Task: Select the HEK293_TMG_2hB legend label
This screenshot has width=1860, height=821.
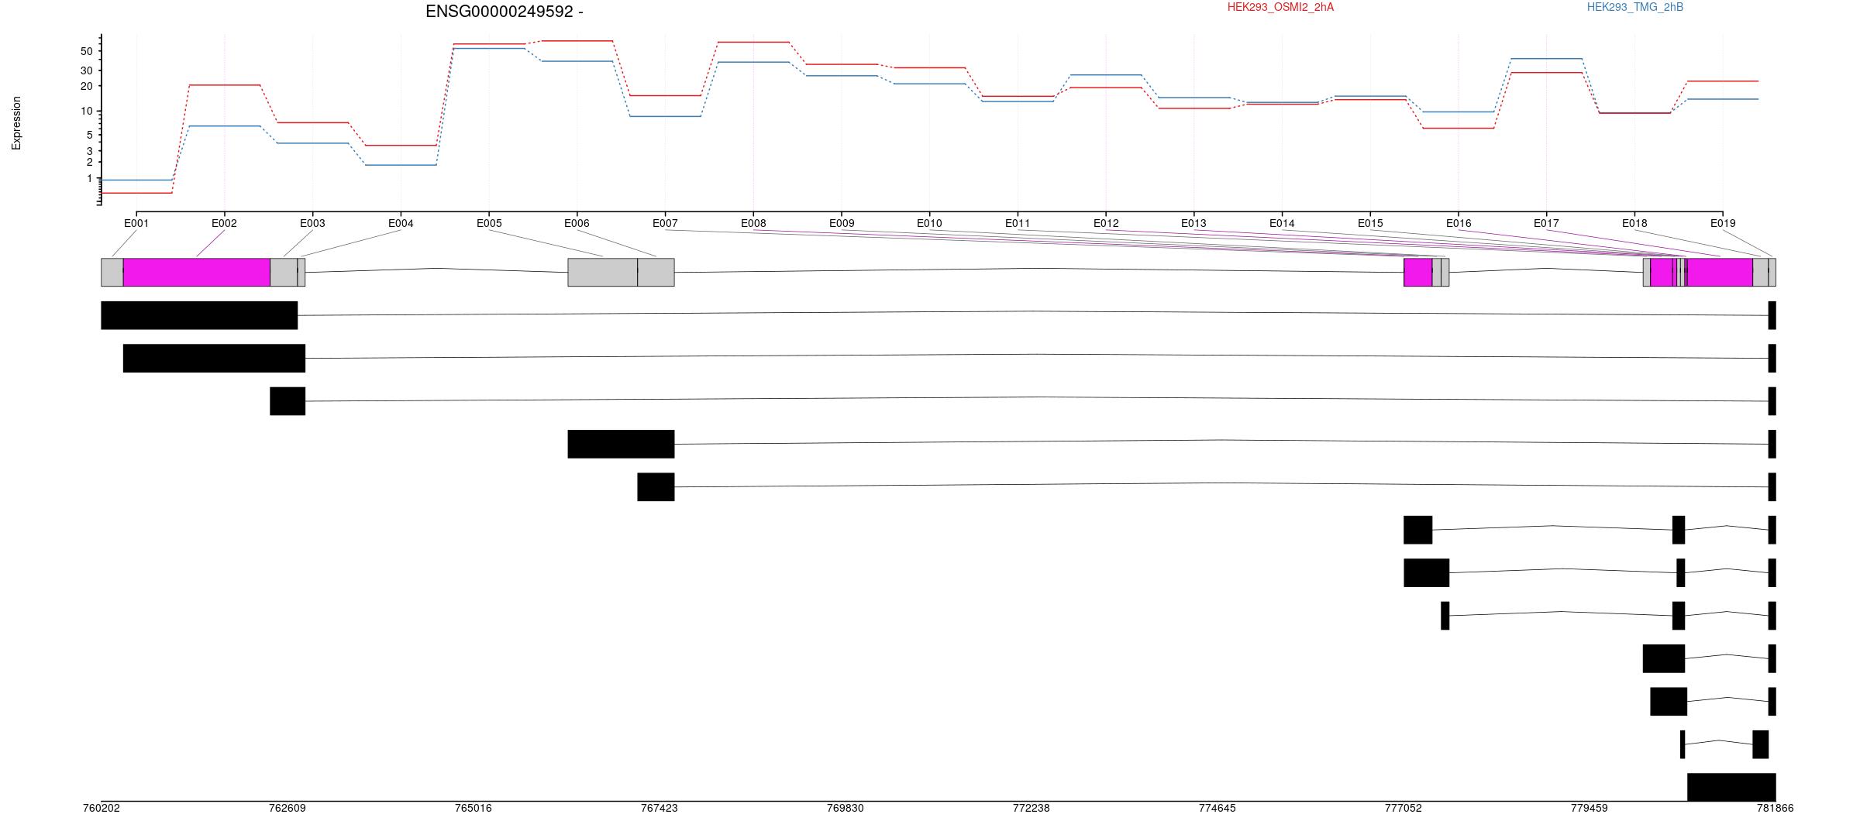Action: 1635,7
